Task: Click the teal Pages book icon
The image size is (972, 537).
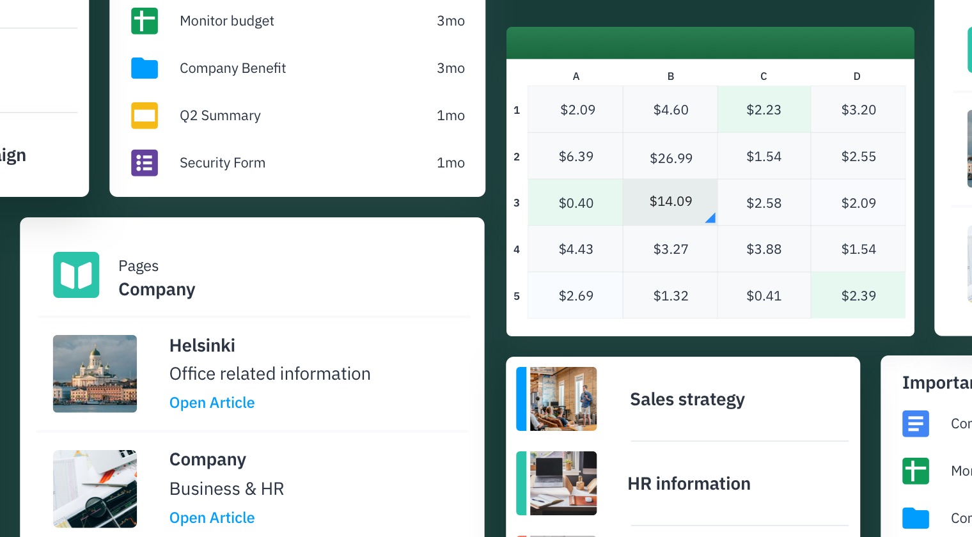Action: click(76, 275)
